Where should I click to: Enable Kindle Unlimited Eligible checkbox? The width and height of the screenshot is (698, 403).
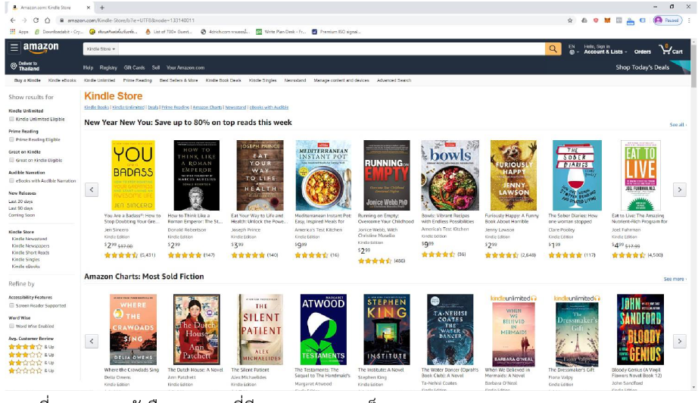(11, 119)
